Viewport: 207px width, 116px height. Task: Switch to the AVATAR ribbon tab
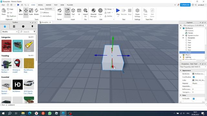click(49, 5)
